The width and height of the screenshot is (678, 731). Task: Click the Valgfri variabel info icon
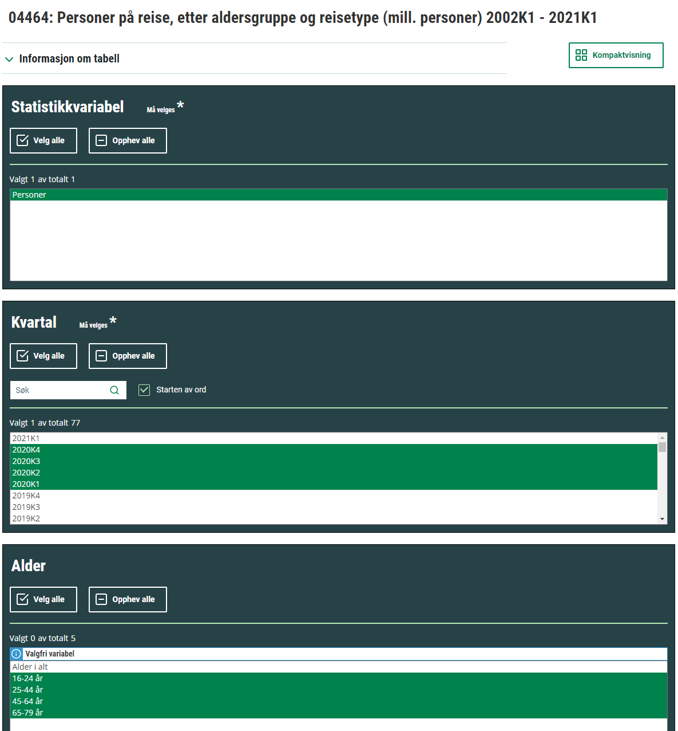17,654
